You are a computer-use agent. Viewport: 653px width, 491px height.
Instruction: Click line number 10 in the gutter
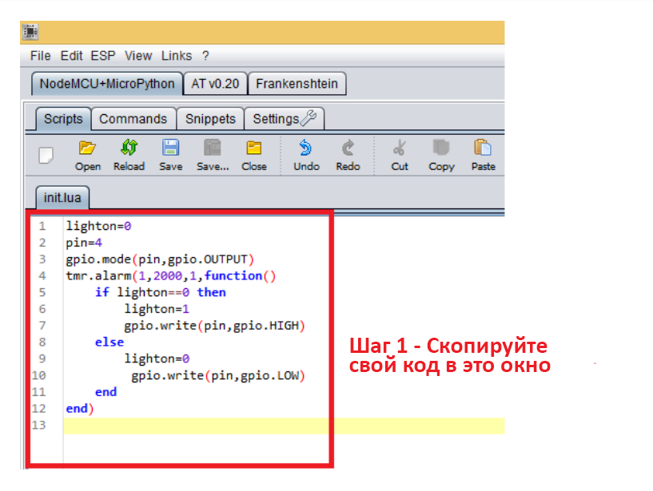pyautogui.click(x=38, y=376)
